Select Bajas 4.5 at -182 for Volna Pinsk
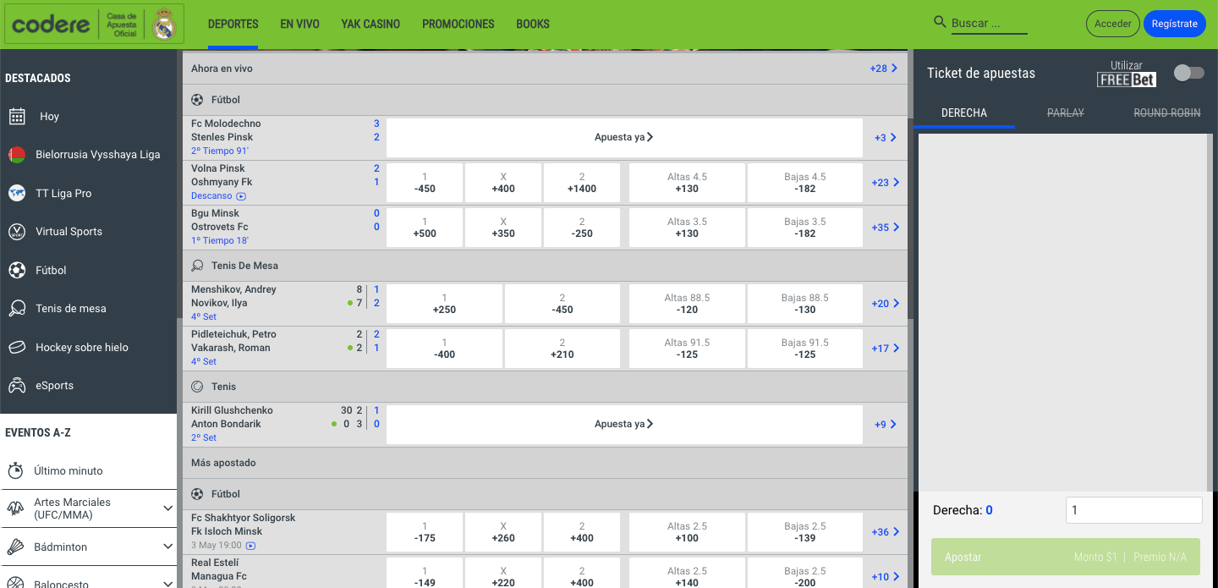This screenshot has width=1218, height=588. 805,183
